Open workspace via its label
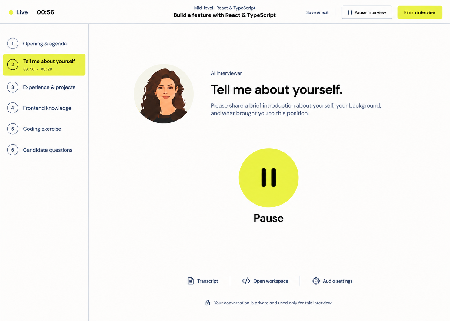Image resolution: width=450 pixels, height=321 pixels. [x=271, y=281]
